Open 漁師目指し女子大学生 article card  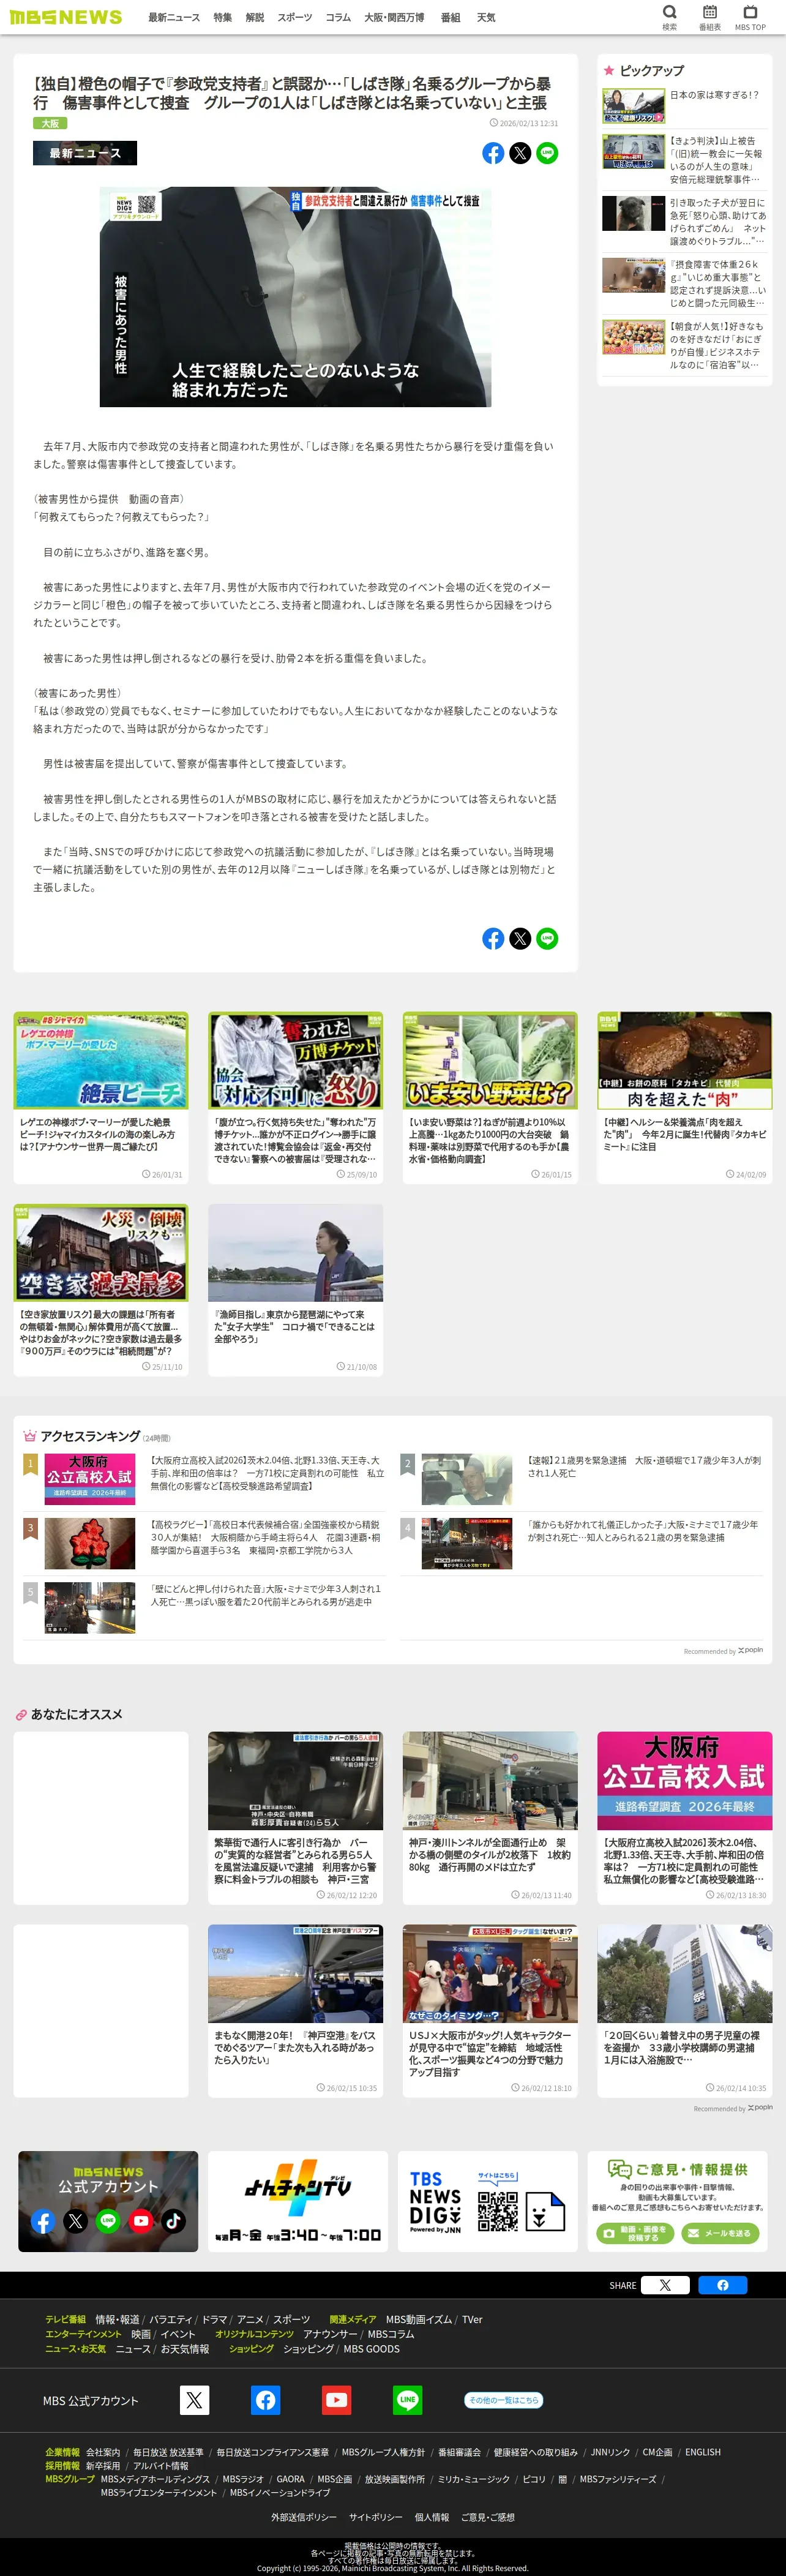[x=295, y=1290]
